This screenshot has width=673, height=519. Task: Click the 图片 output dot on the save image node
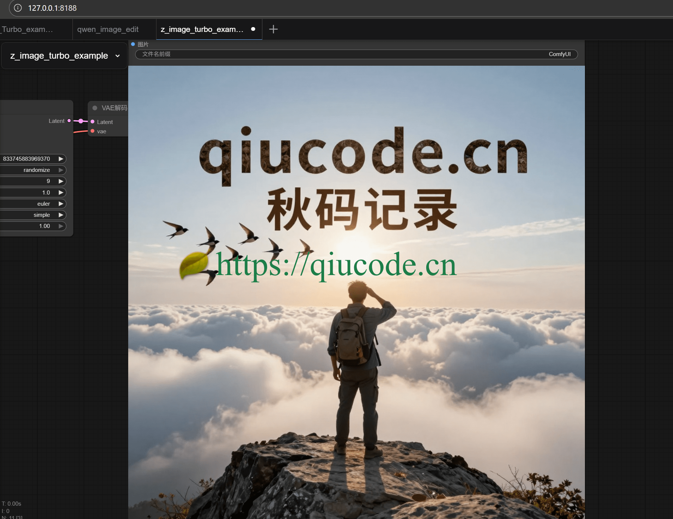pos(133,44)
